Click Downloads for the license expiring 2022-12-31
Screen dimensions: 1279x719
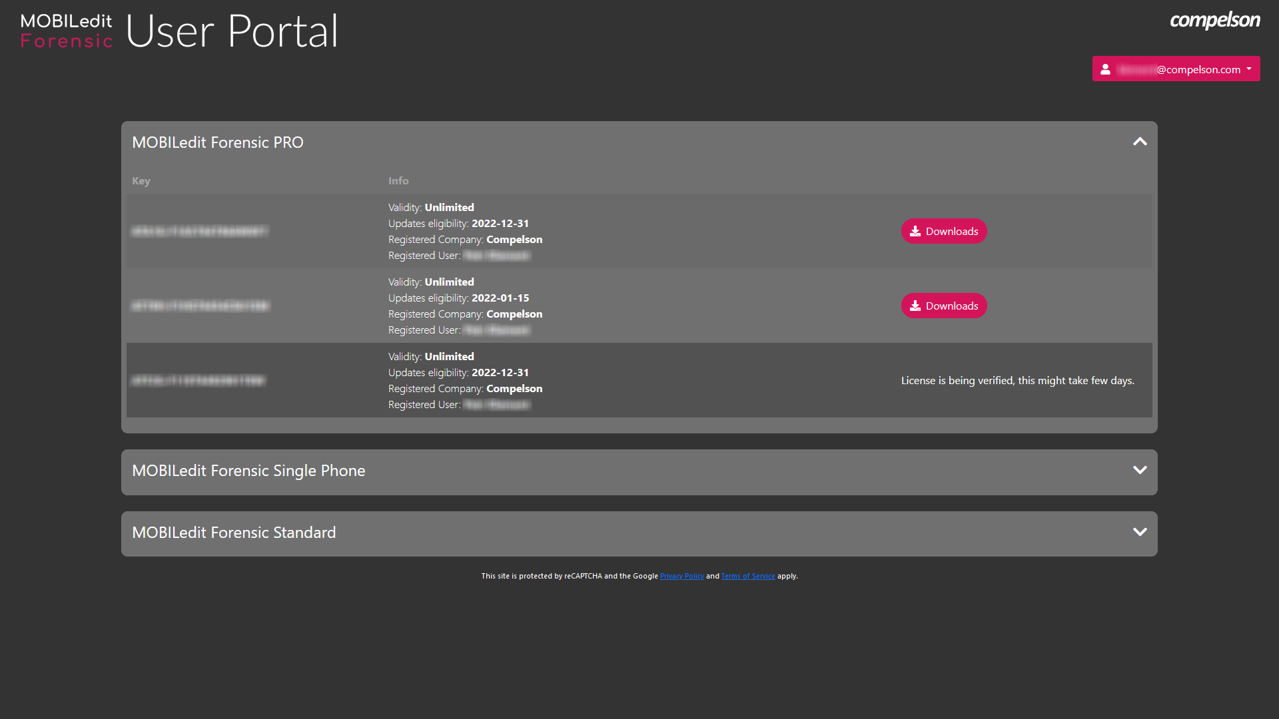click(x=944, y=231)
